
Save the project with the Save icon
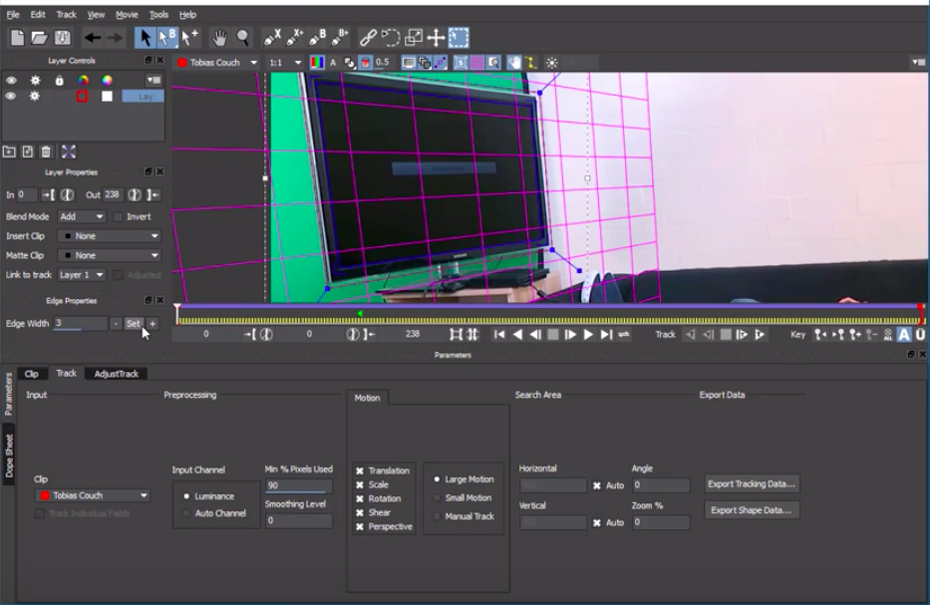pyautogui.click(x=62, y=38)
